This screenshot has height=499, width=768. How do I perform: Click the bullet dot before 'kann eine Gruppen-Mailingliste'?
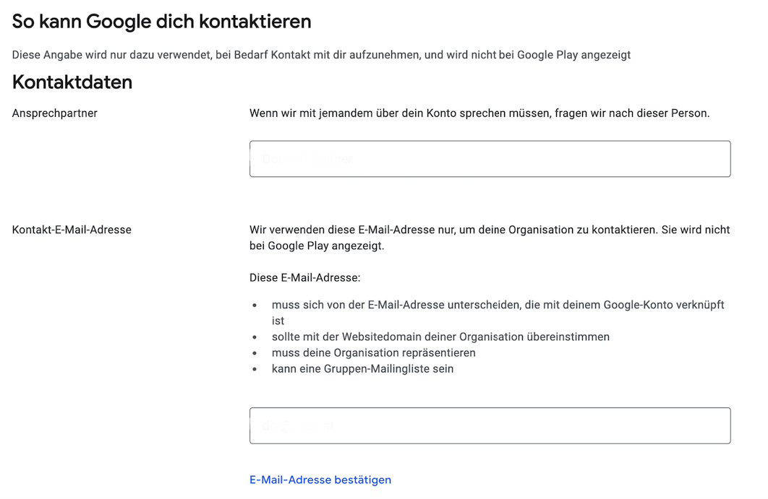coord(255,369)
